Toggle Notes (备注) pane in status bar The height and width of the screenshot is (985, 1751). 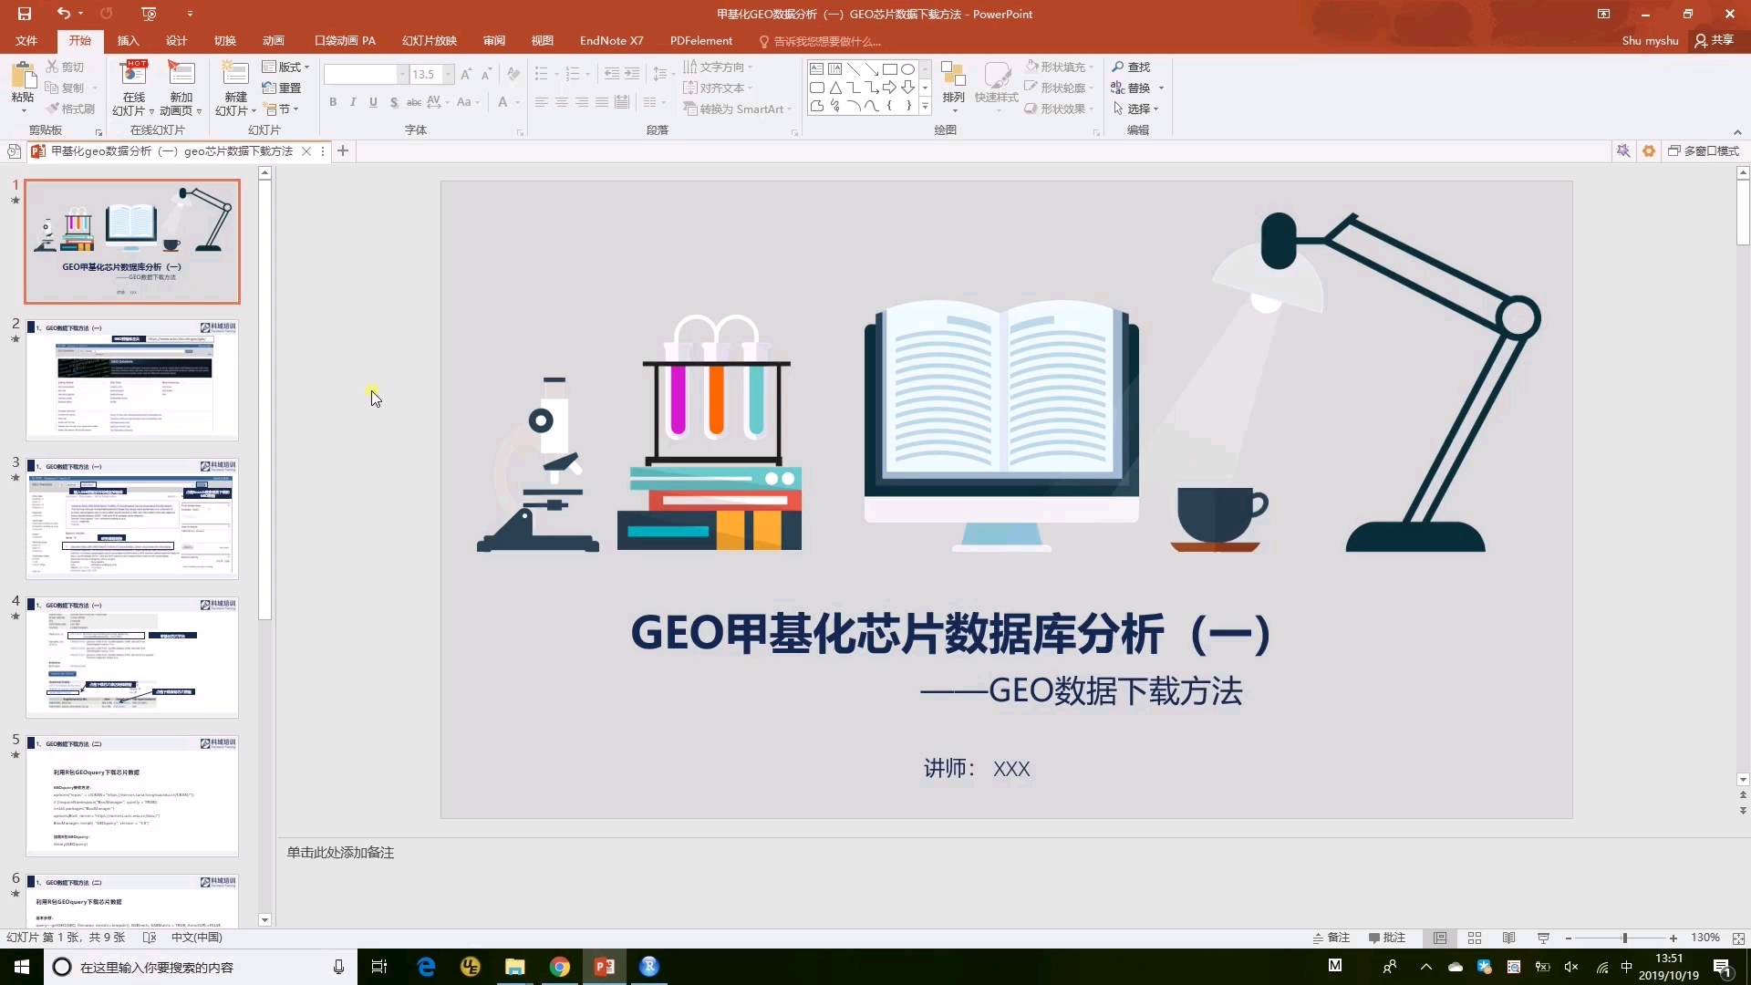pyautogui.click(x=1331, y=938)
